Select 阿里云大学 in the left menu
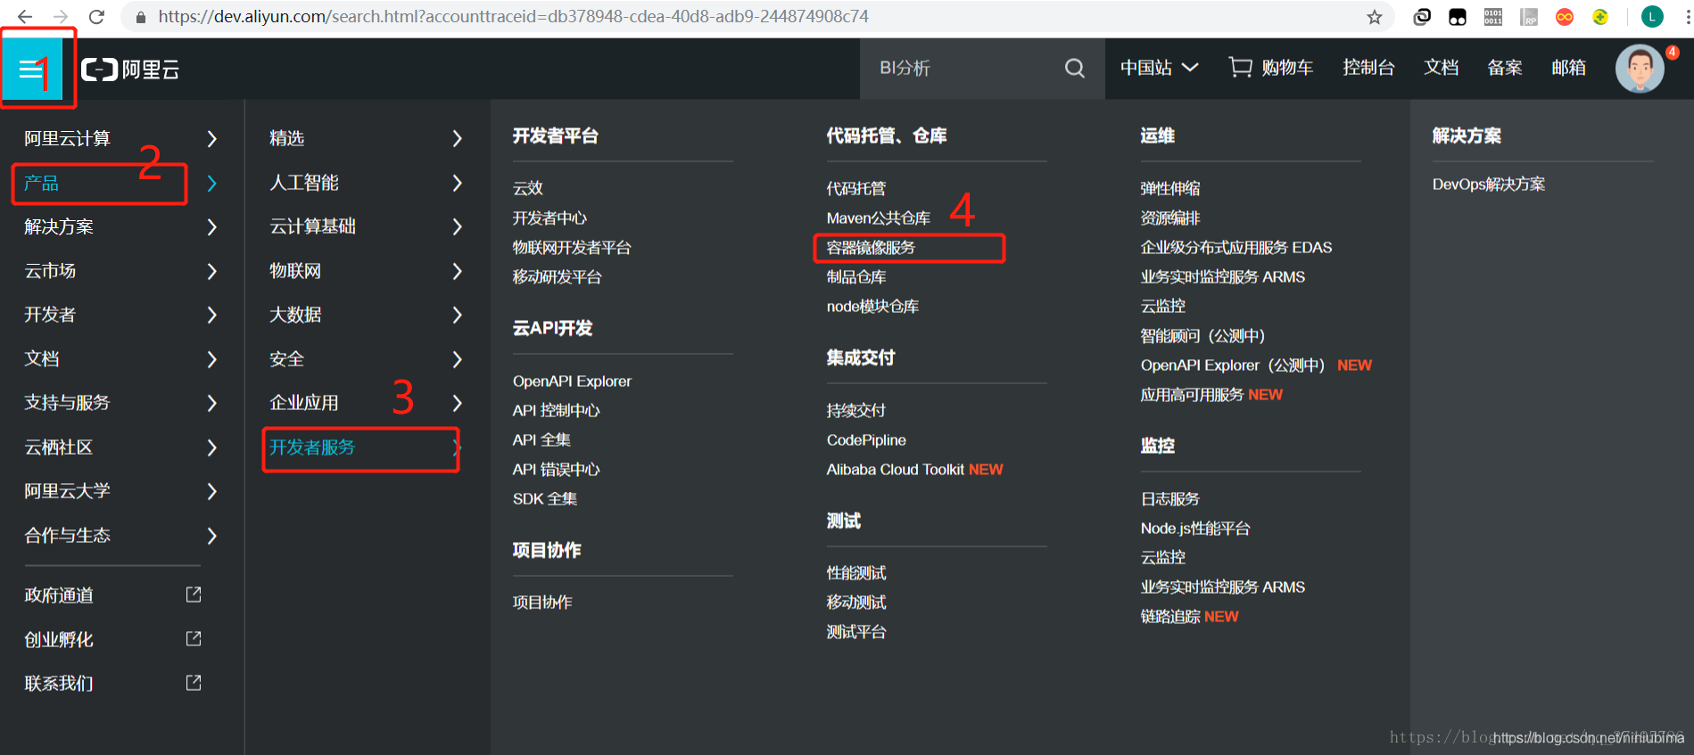Image resolution: width=1694 pixels, height=755 pixels. (x=67, y=491)
